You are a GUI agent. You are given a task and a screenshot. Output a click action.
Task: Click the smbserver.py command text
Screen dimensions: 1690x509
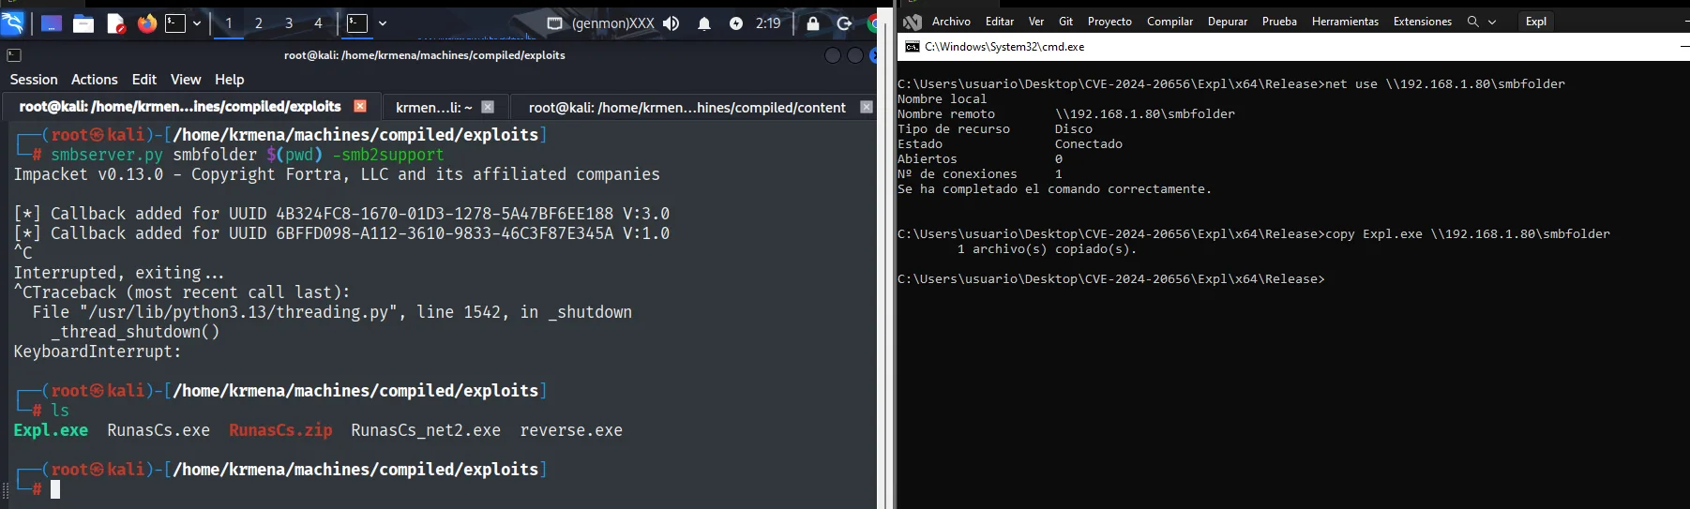tap(107, 155)
